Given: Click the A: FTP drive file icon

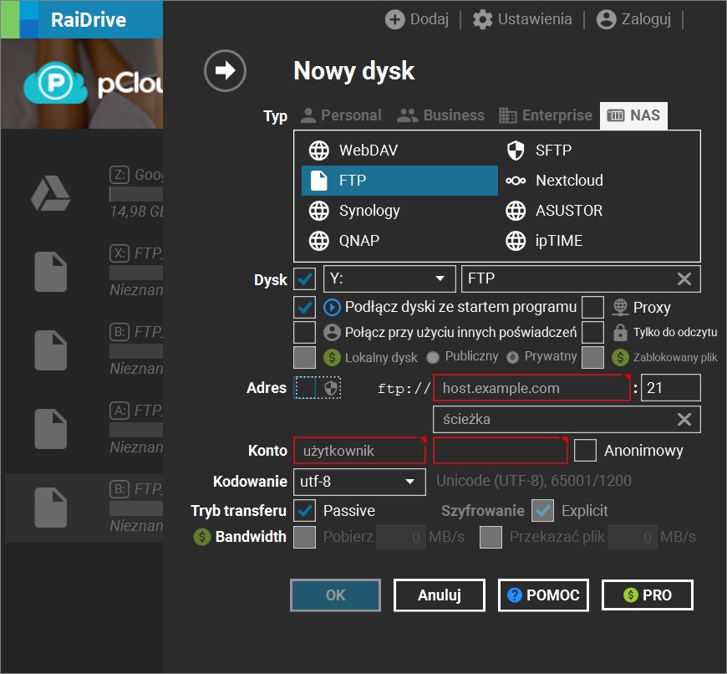Looking at the screenshot, I should (x=50, y=429).
